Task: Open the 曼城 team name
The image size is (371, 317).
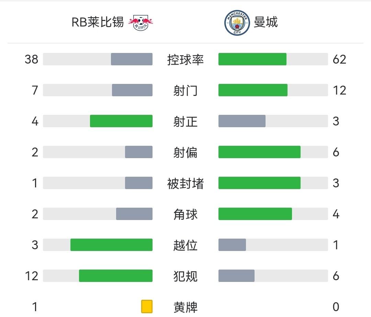Action: pyautogui.click(x=266, y=22)
